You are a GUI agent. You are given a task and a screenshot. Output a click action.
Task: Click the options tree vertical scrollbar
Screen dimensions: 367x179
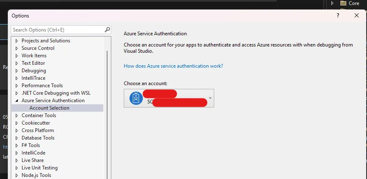click(107, 115)
